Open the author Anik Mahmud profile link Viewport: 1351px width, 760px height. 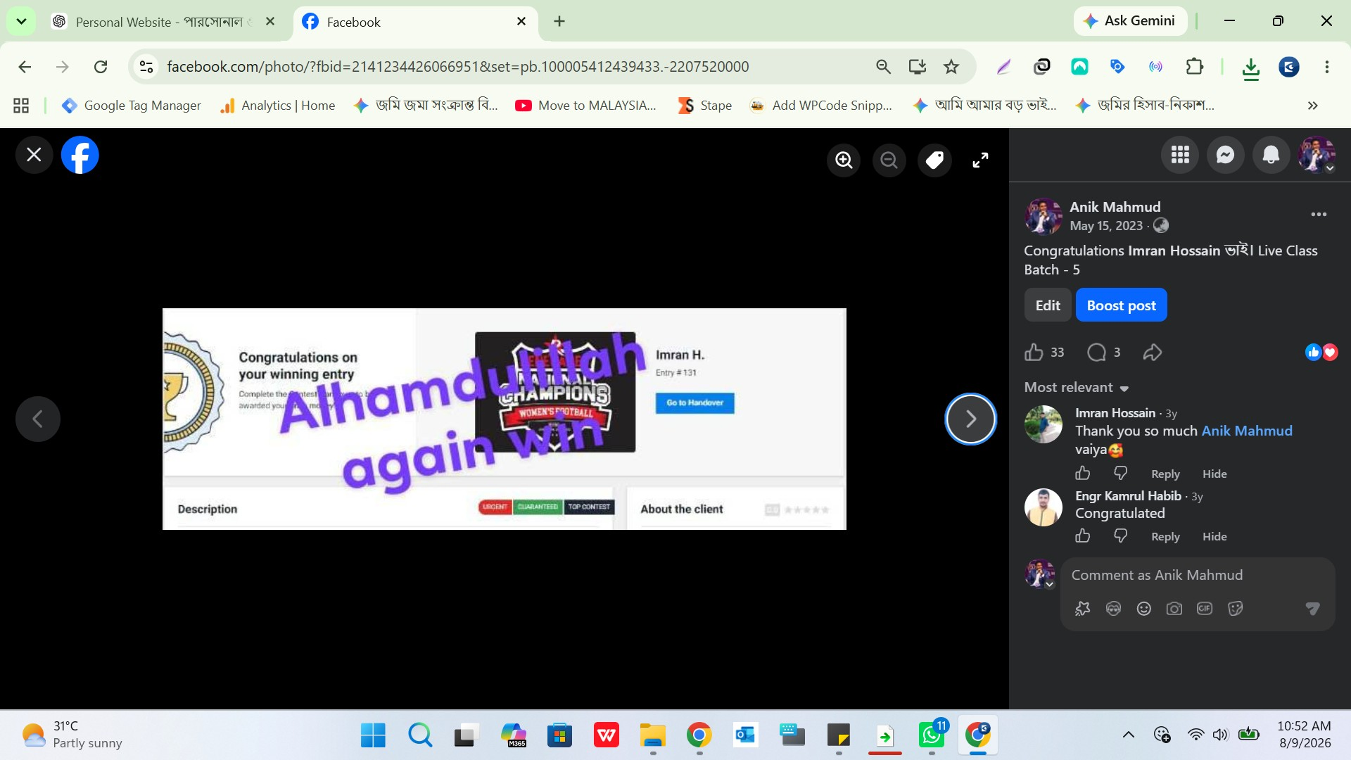pos(1115,207)
